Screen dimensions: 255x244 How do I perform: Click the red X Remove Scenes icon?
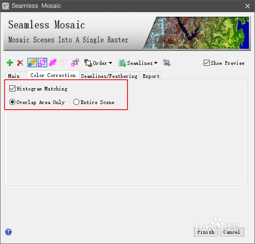point(21,63)
